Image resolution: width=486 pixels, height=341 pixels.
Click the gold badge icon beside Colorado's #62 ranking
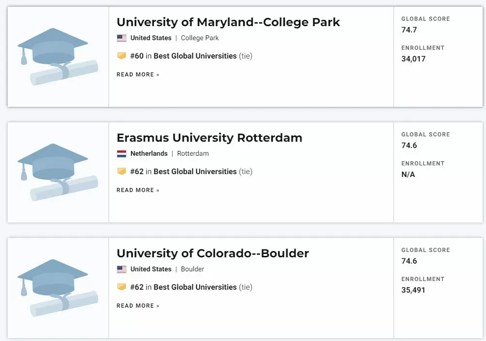pos(122,287)
